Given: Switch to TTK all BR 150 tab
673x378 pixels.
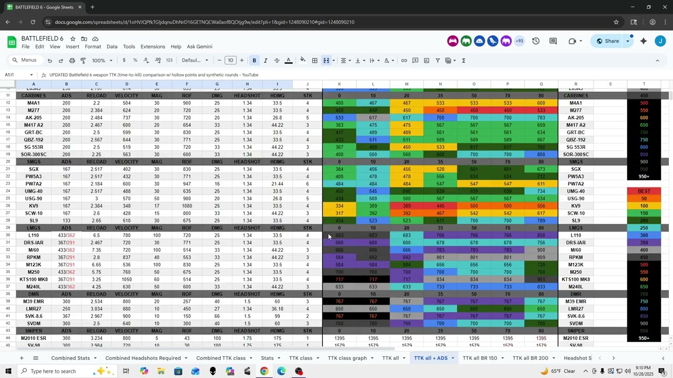Looking at the screenshot, I should [480, 358].
